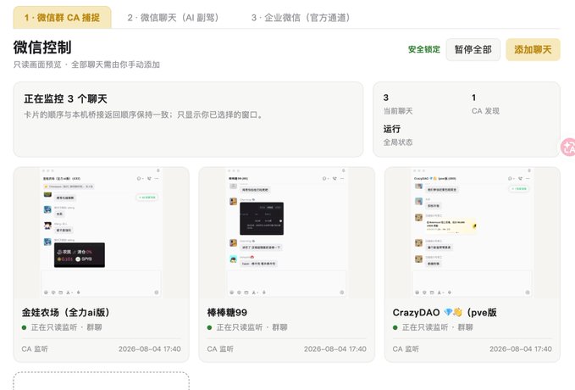Click the call icon in 金娃农场 preview header
Screen dimensions: 575x390
(x=149, y=179)
